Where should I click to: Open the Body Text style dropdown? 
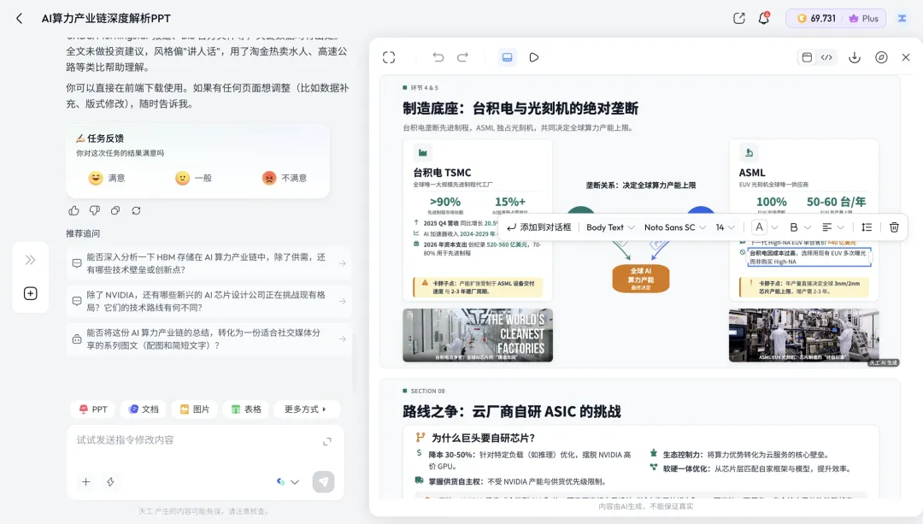click(x=610, y=227)
